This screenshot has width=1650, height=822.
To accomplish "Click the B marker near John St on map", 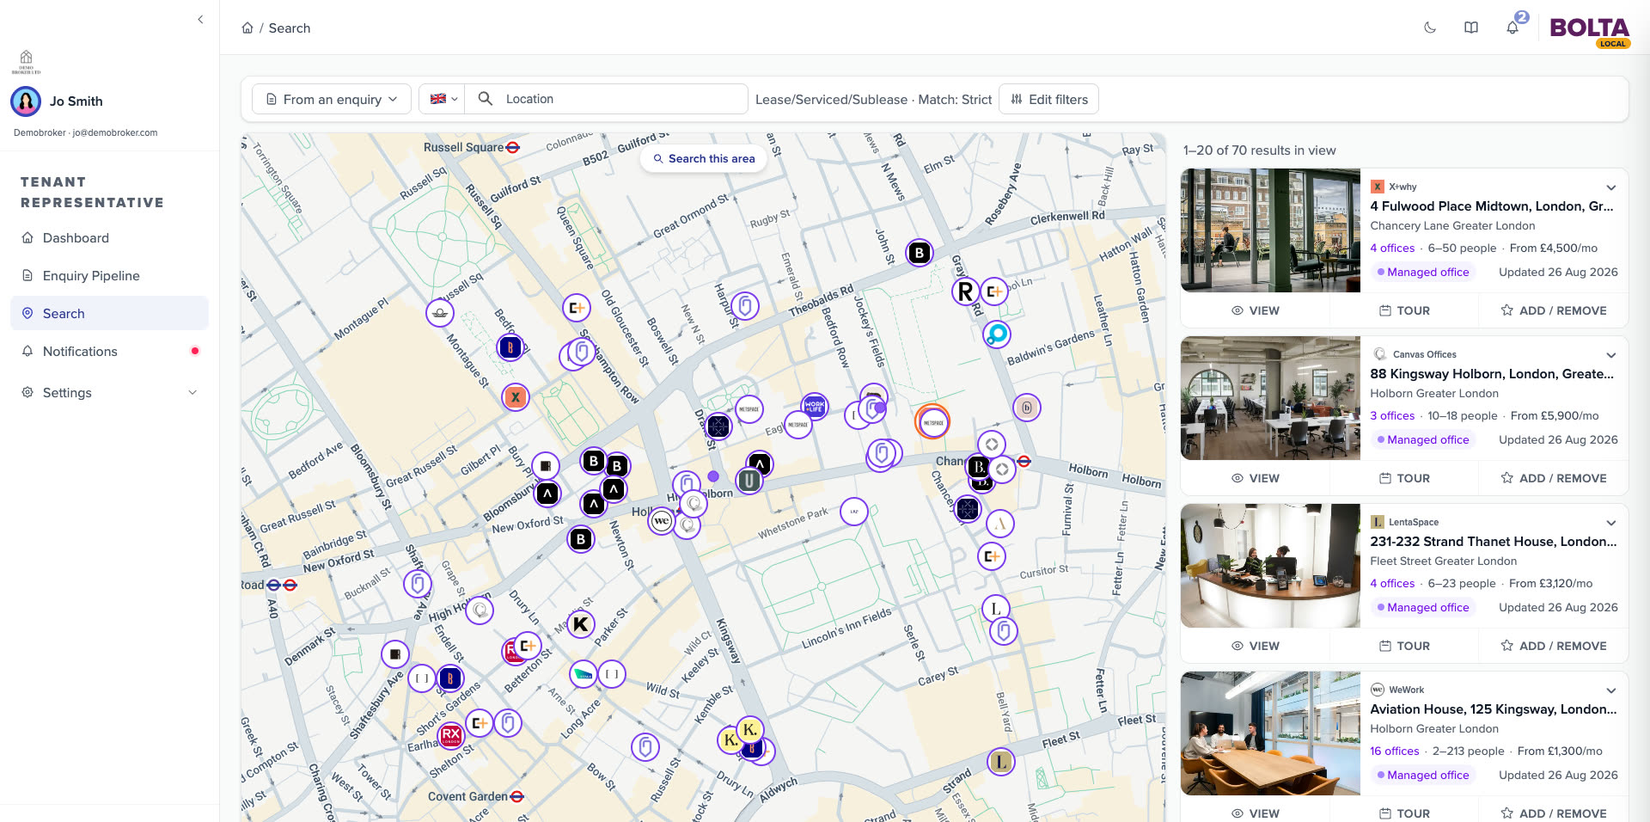I will pos(920,253).
